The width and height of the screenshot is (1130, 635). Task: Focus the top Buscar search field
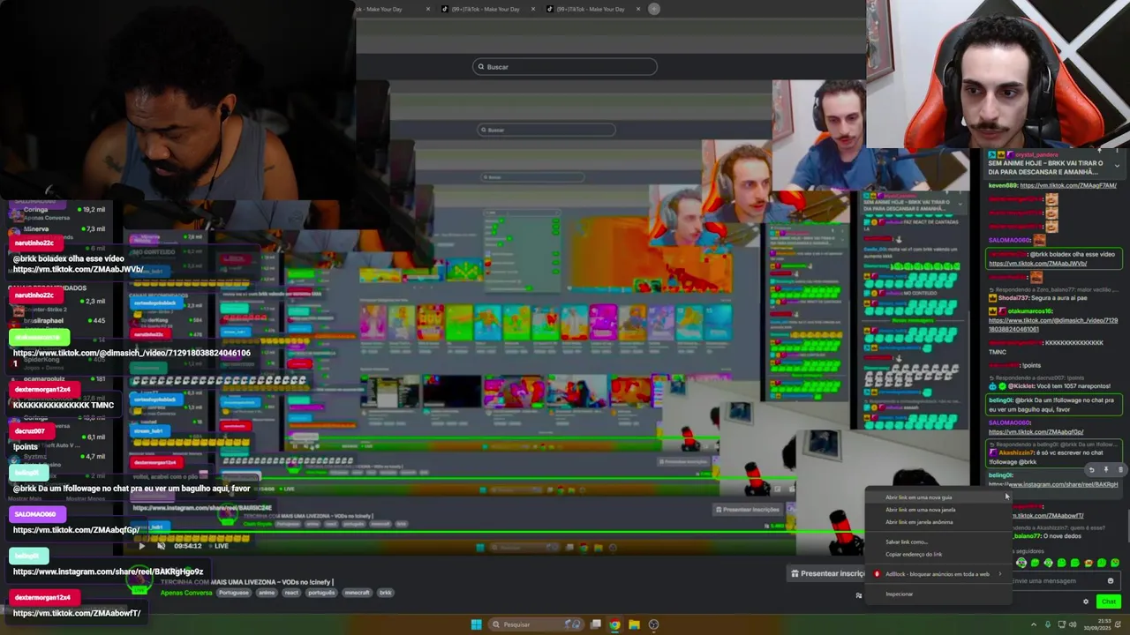click(x=565, y=67)
